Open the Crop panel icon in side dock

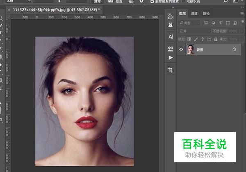click(171, 70)
